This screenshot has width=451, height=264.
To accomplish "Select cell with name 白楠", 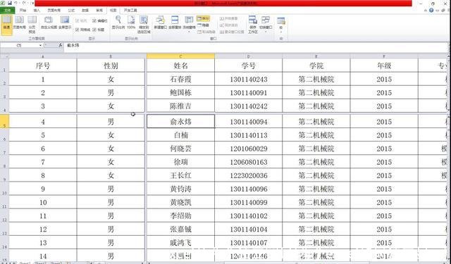I will tap(180, 134).
